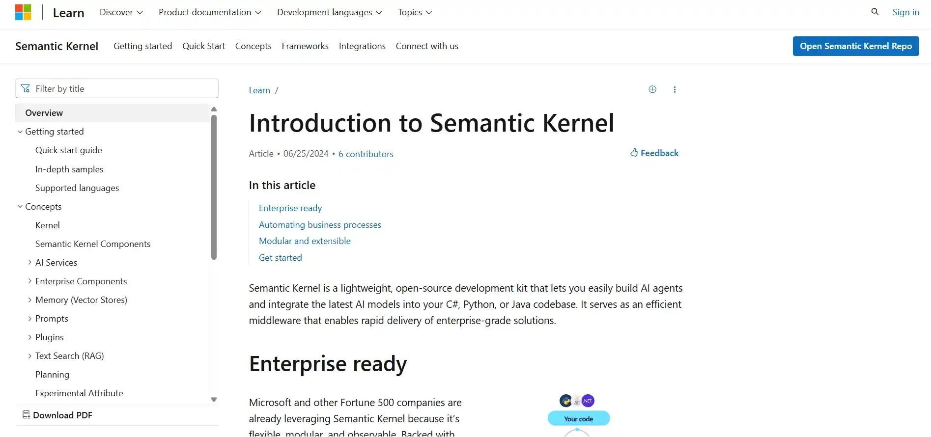Click the sidebar scroll up arrow
Viewport: 931px width, 437px height.
(214, 109)
